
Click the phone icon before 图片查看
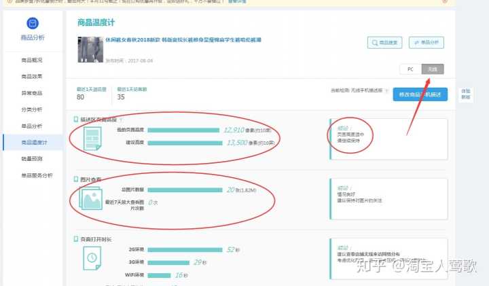76,179
